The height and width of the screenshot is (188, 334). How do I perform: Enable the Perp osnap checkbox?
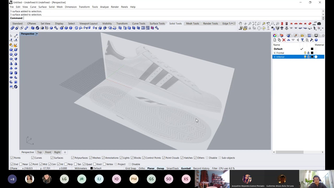pos(66,164)
